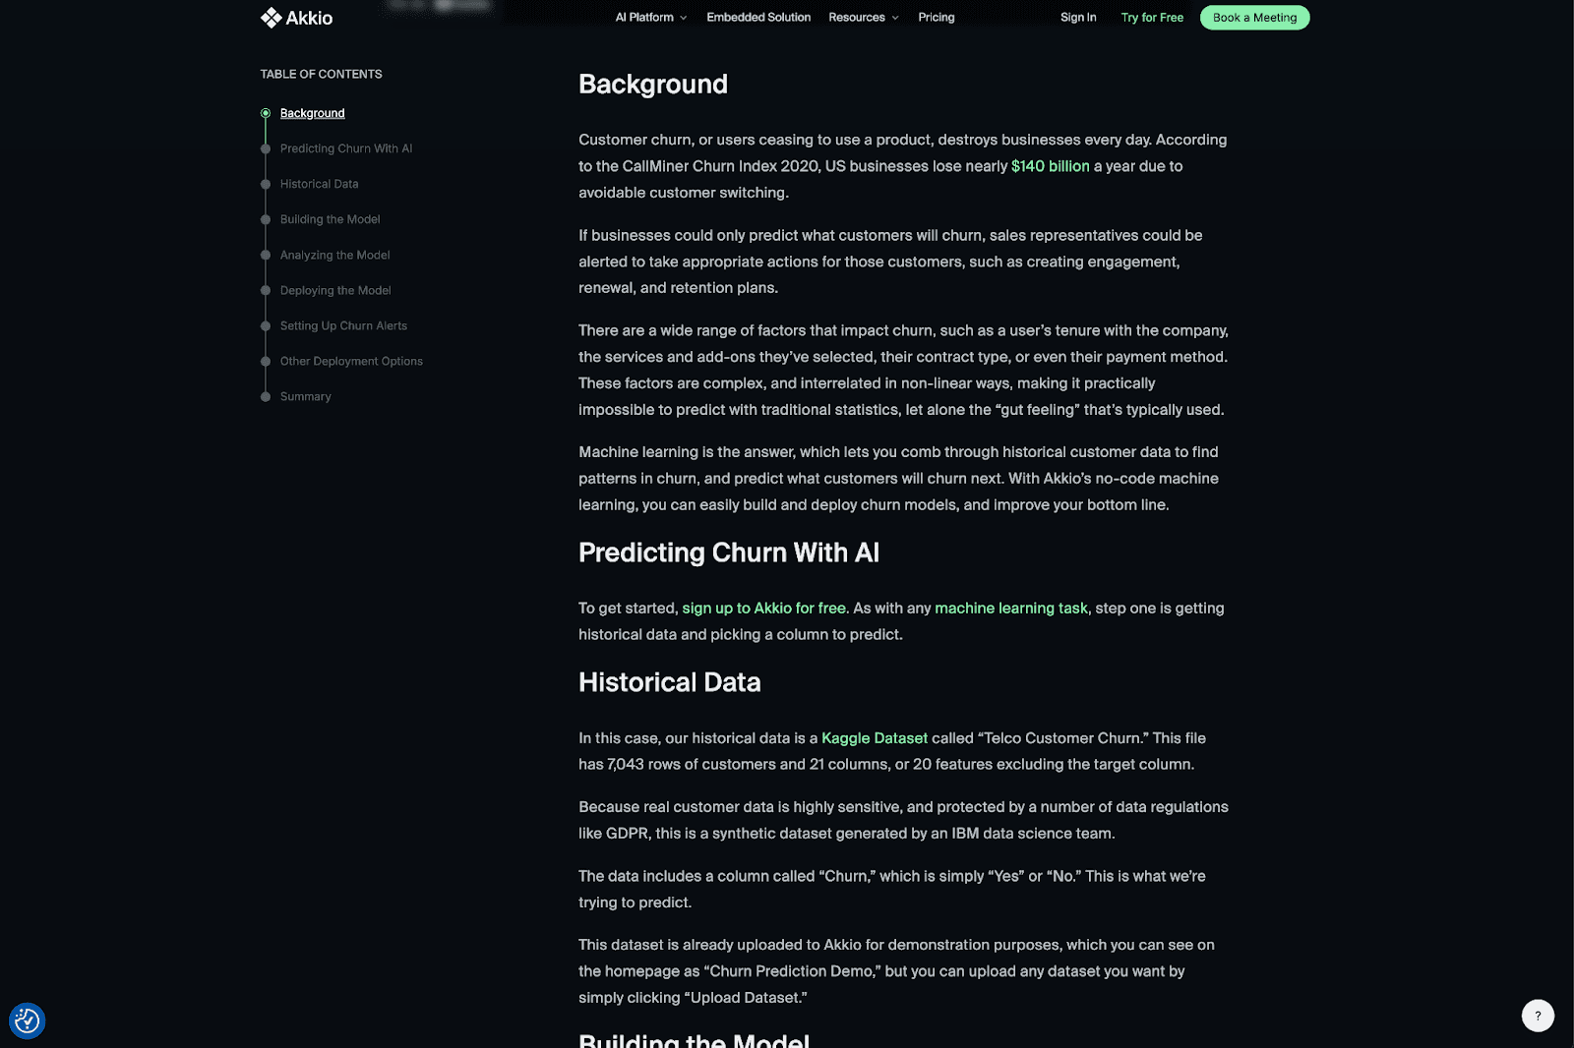This screenshot has height=1048, width=1574.
Task: Expand the AI Platform dropdown menu
Action: 650,18
